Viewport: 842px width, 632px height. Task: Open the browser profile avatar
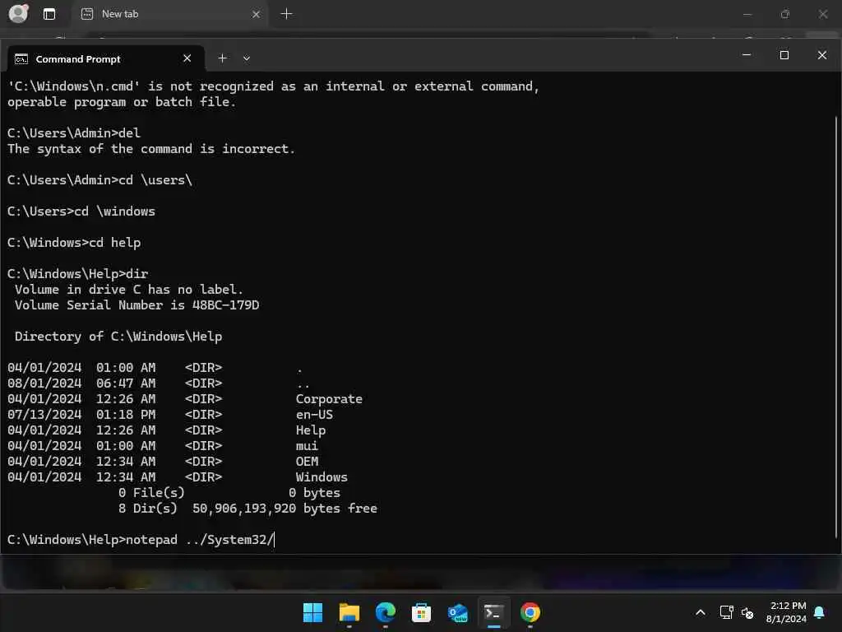pos(18,13)
